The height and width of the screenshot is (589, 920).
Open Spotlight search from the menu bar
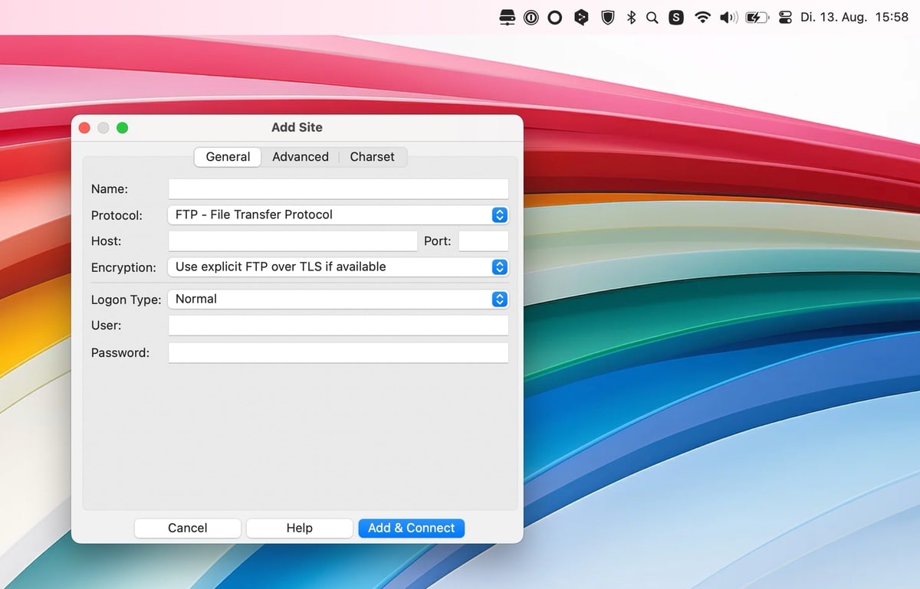652,17
